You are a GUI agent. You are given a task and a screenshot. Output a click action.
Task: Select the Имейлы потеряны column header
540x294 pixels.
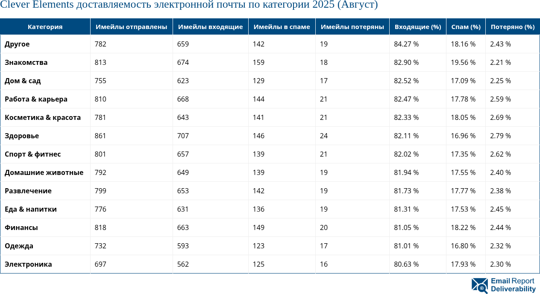pos(352,27)
